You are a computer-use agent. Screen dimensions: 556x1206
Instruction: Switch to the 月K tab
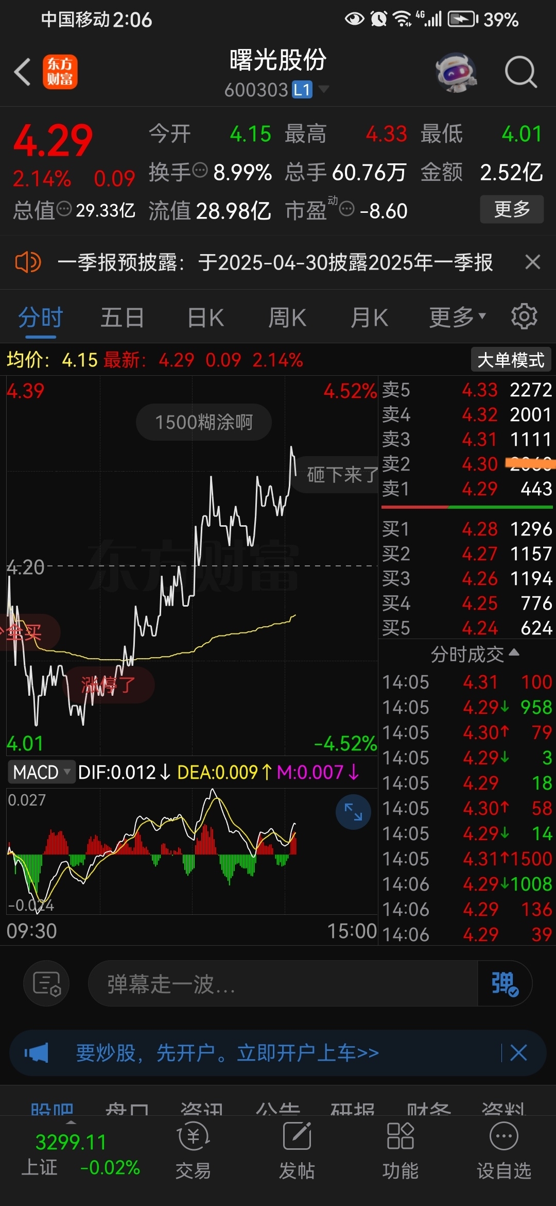369,317
